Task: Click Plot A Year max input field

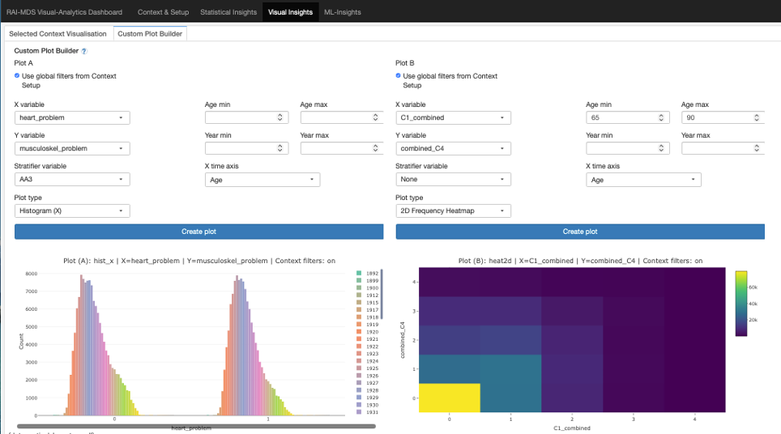Action: (342, 148)
